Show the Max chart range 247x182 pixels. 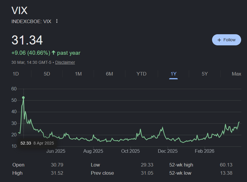236,74
